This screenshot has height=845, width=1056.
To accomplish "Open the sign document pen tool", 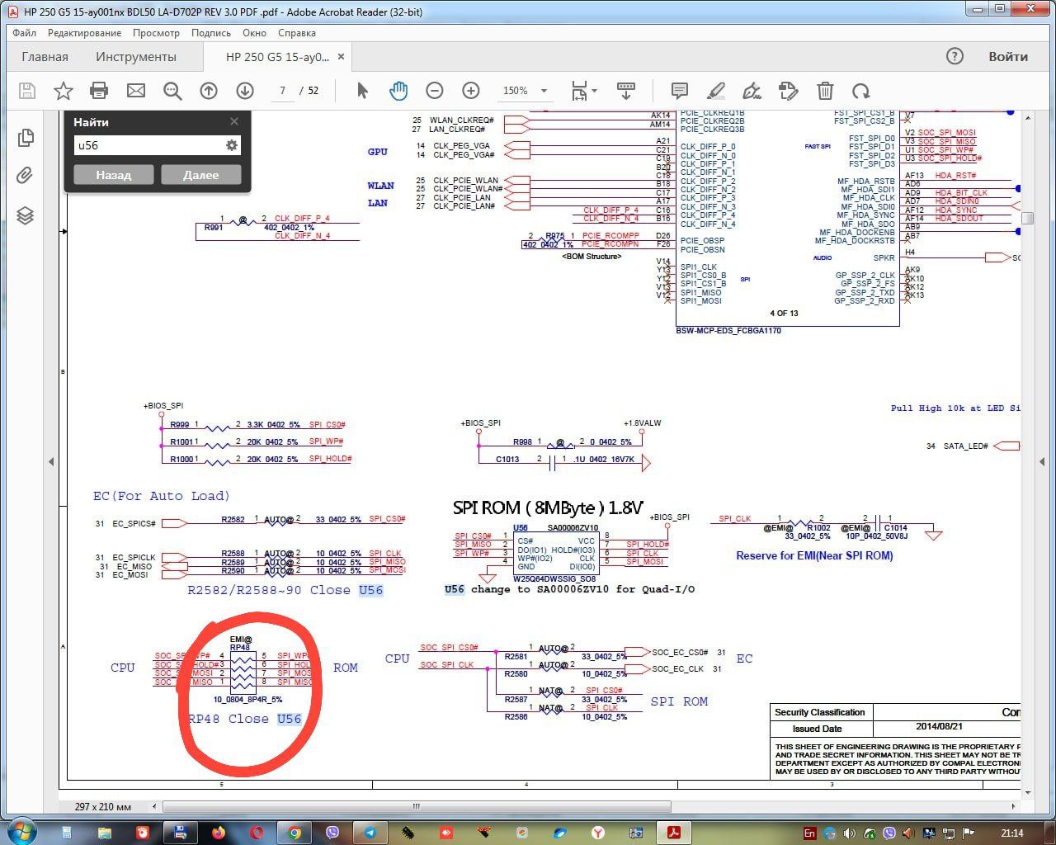I will coord(752,91).
